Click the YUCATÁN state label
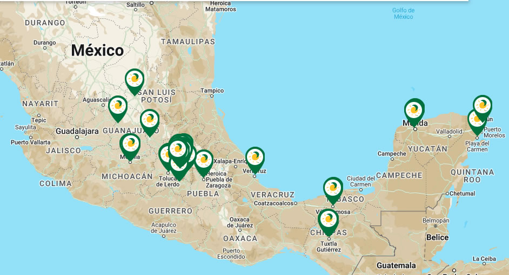 click(428, 149)
